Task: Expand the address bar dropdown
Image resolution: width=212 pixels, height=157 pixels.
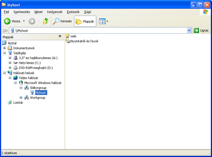Action: [x=189, y=30]
